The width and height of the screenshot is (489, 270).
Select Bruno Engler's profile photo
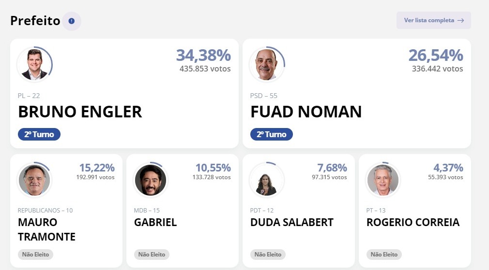click(34, 65)
